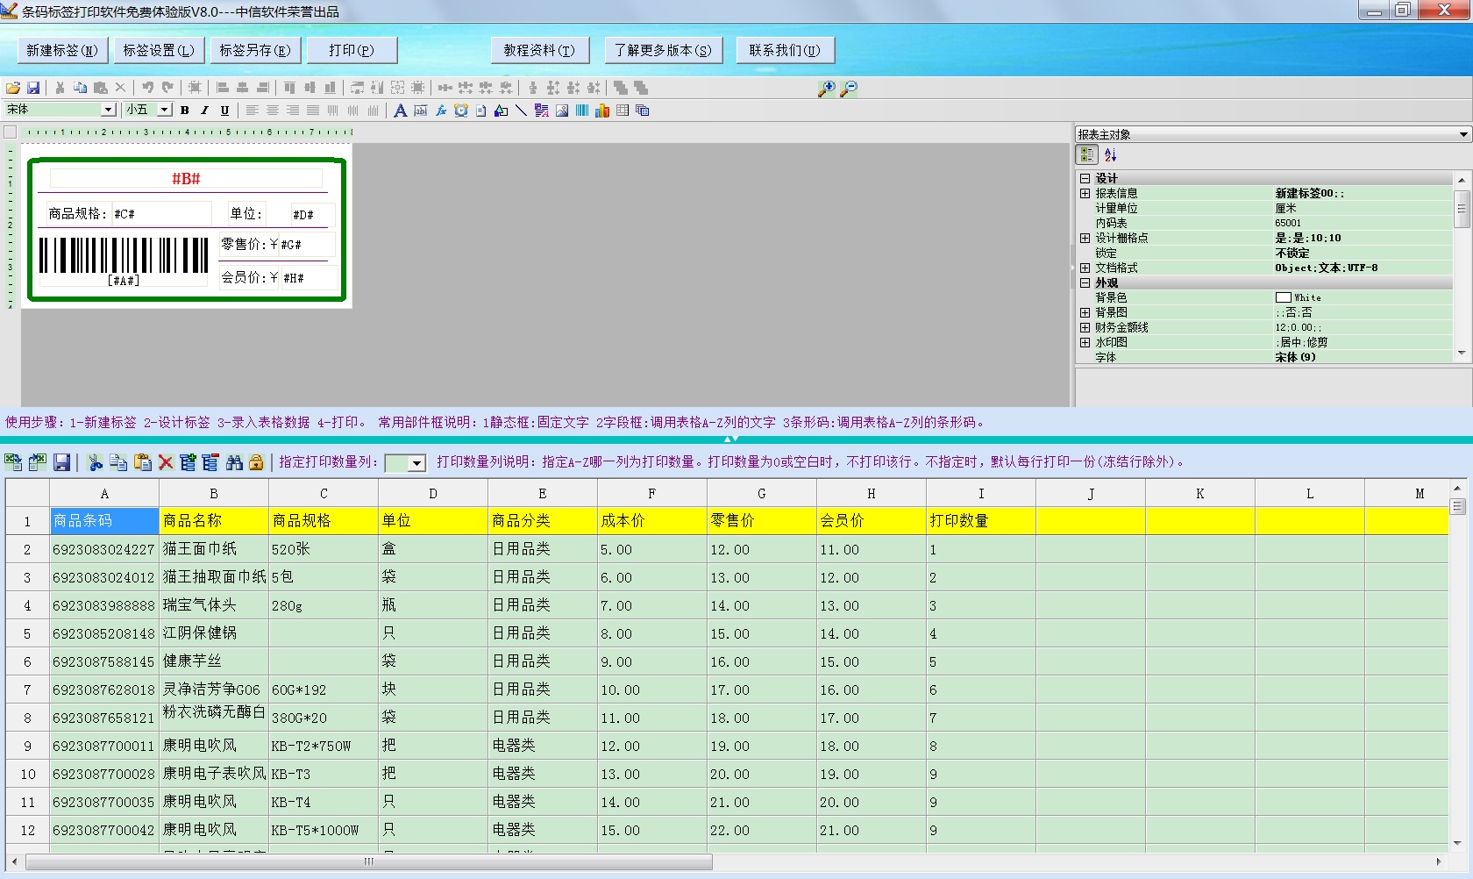Open the 指定打印数量列 dropdown
1473x879 pixels.
coord(416,463)
